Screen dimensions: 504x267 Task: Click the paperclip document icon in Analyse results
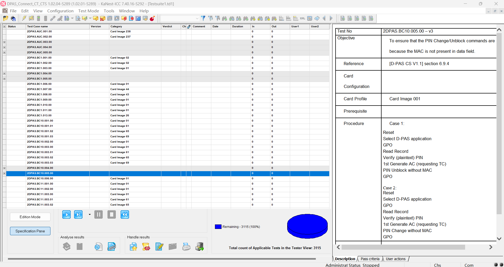pyautogui.click(x=112, y=247)
